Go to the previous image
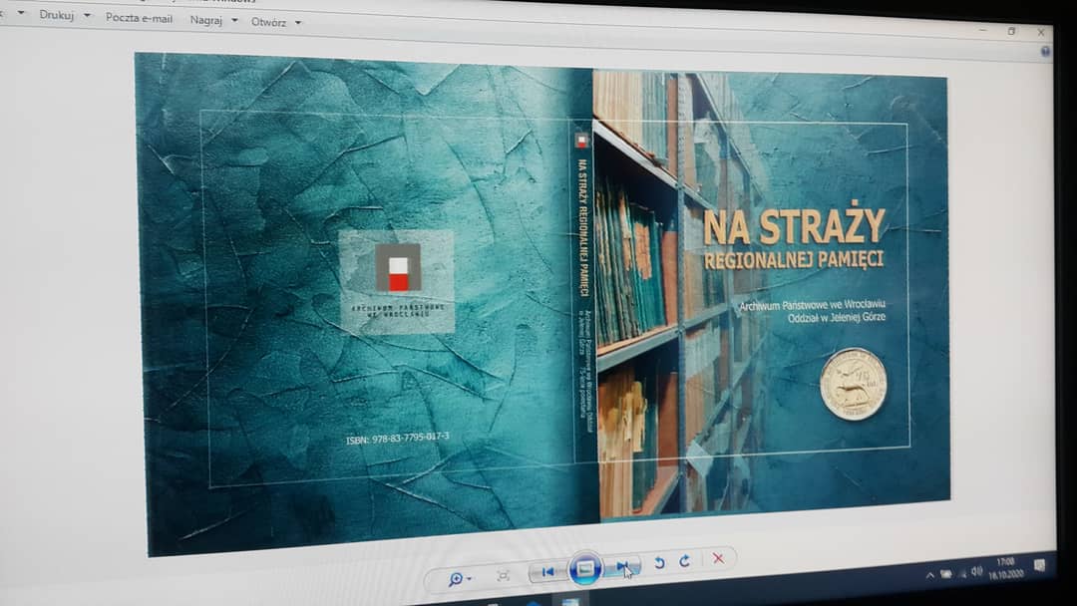 (x=547, y=572)
